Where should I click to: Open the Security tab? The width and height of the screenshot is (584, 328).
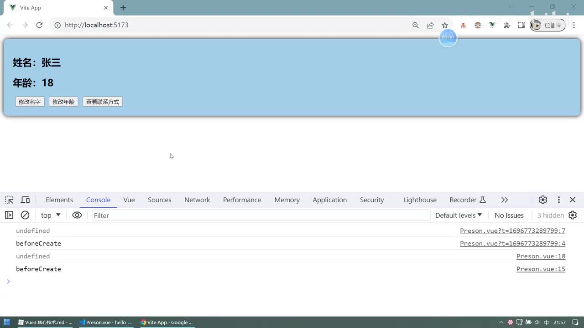tap(372, 200)
